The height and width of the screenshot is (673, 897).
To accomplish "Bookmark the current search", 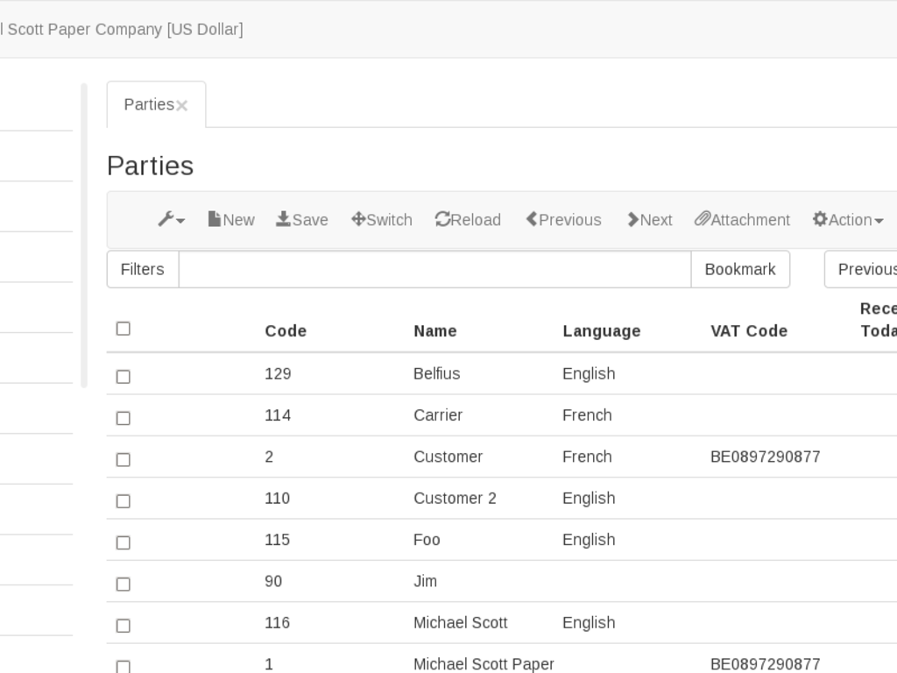I will pyautogui.click(x=740, y=269).
